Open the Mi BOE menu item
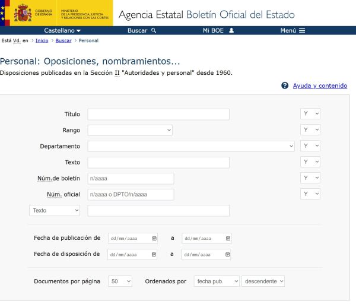356x304 pixels. (218, 30)
